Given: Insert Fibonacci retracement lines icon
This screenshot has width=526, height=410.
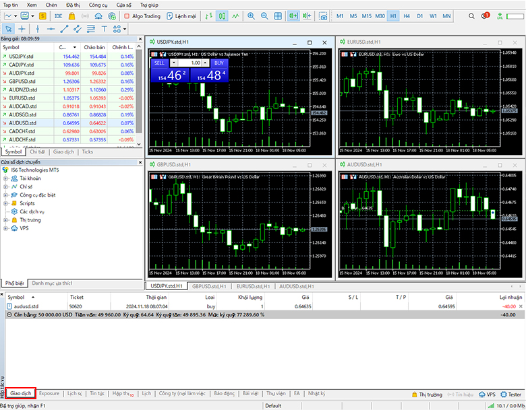Looking at the screenshot, I should 91,29.
